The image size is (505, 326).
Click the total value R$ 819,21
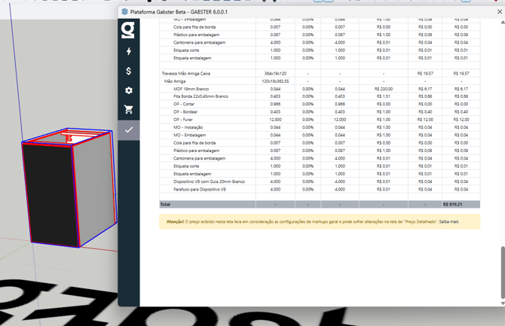[x=452, y=204]
